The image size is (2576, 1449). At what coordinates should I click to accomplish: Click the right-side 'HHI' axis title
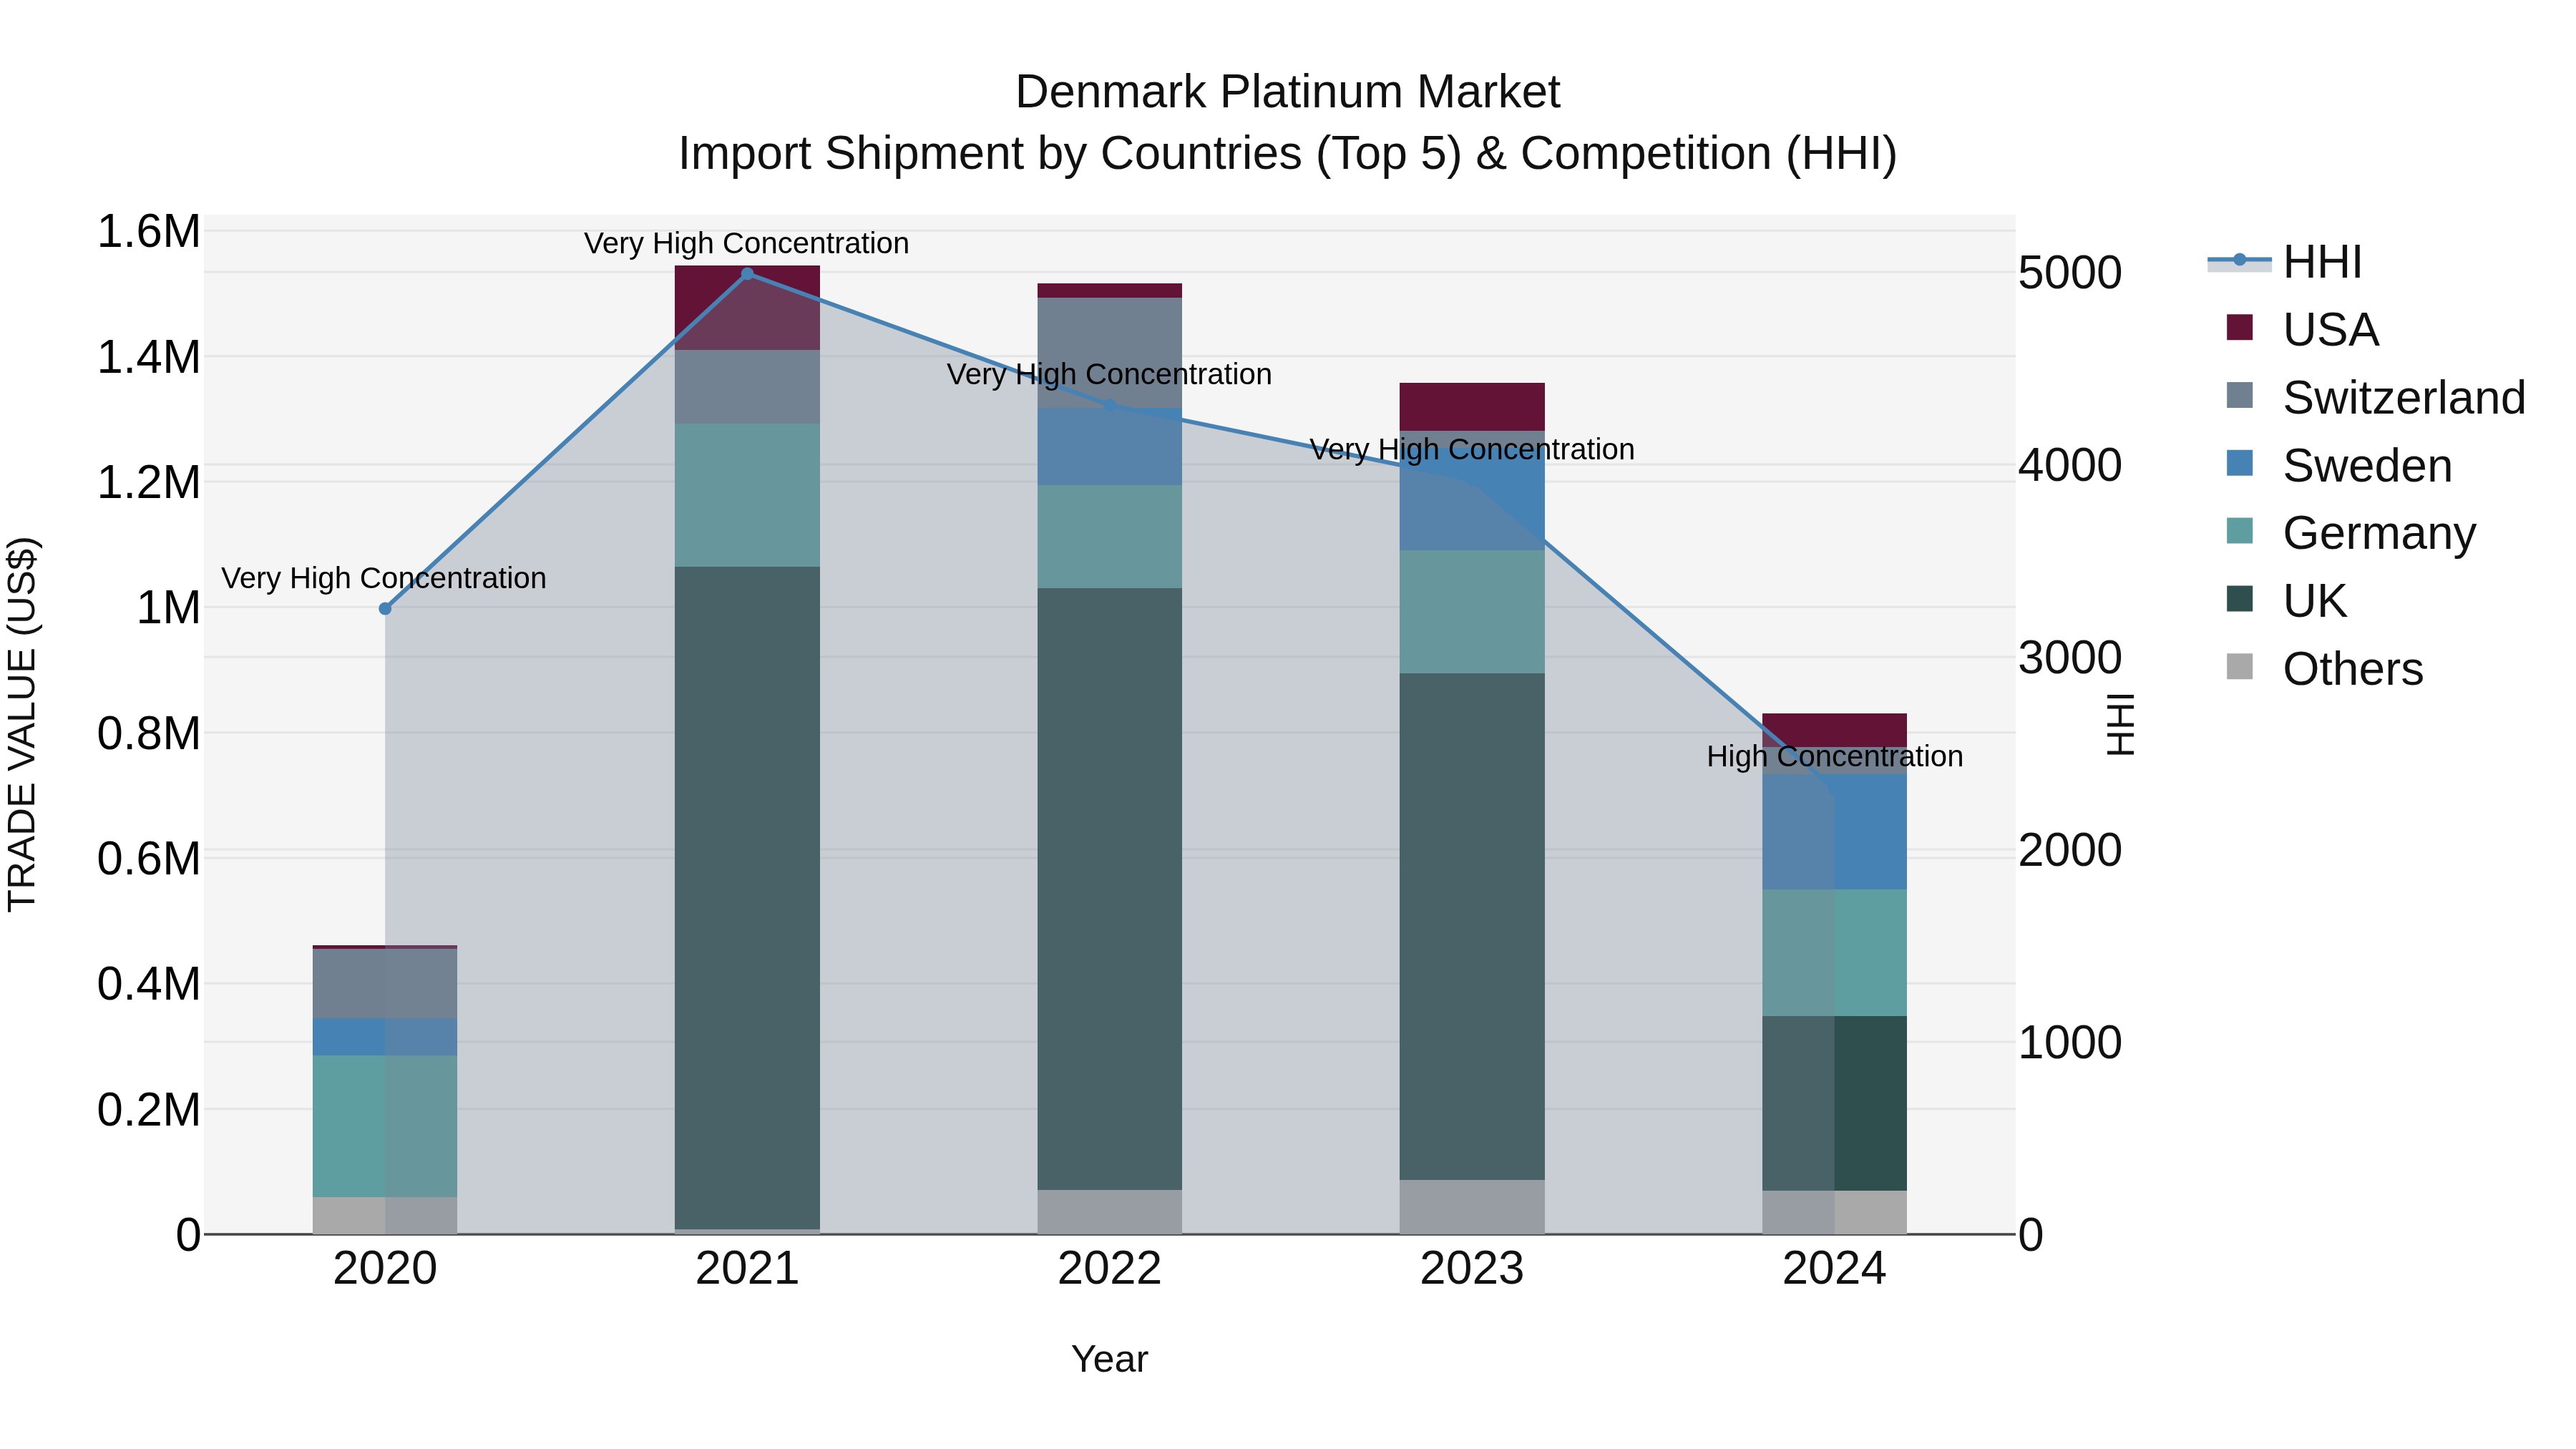tap(2120, 725)
